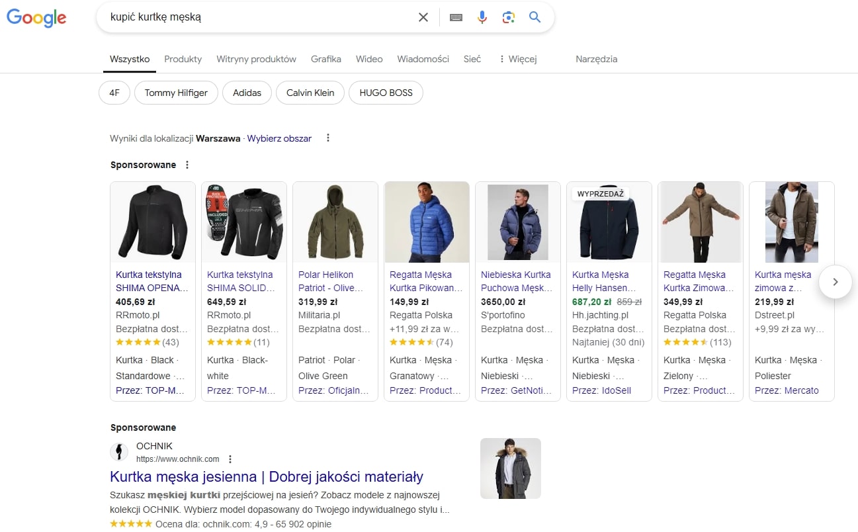Switch to the Sieć tab
Image resolution: width=858 pixels, height=532 pixels.
click(x=472, y=59)
